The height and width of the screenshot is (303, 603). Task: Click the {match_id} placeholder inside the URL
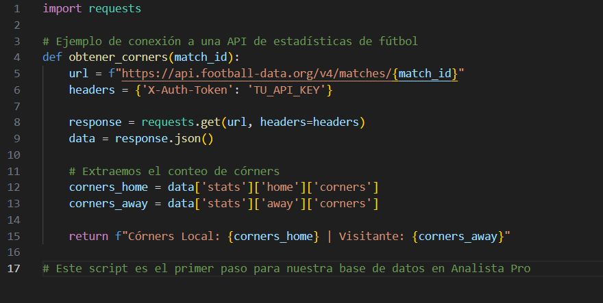pyautogui.click(x=425, y=73)
